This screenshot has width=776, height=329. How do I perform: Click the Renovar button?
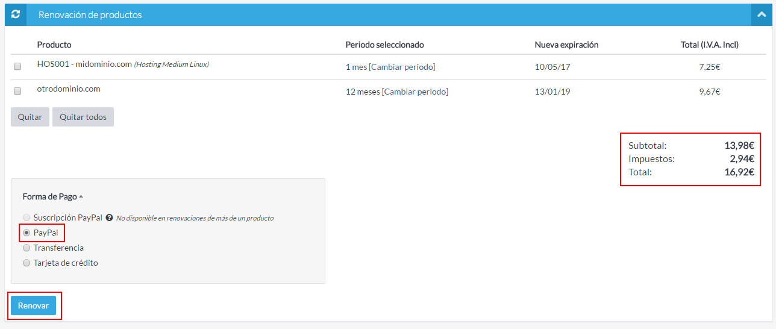coord(33,305)
